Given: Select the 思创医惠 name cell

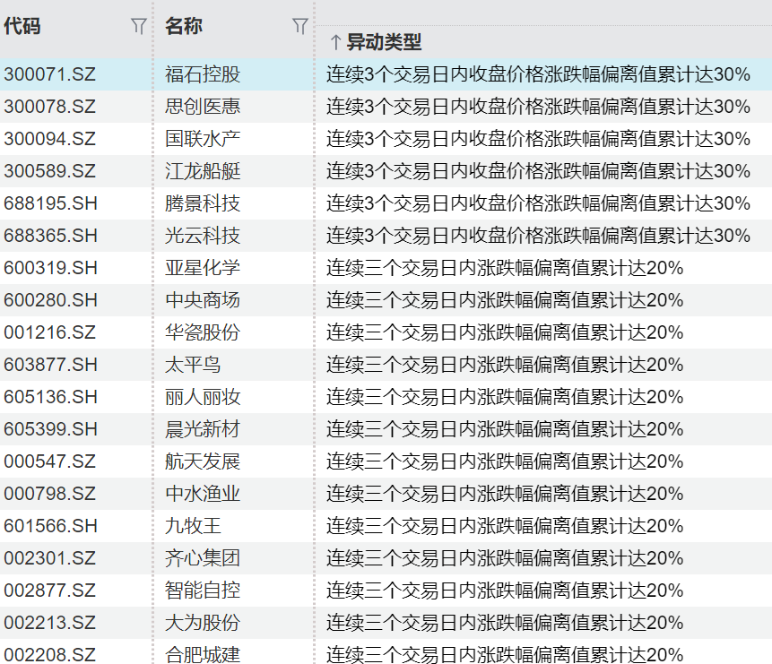Looking at the screenshot, I should (203, 107).
